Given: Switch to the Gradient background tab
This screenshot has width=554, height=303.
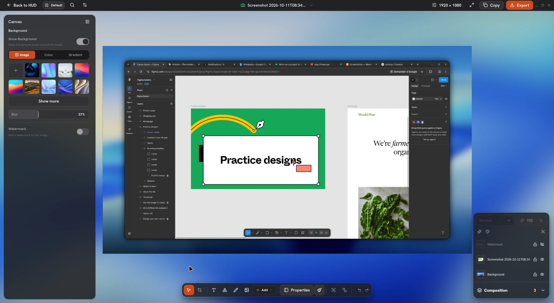Looking at the screenshot, I should point(75,55).
